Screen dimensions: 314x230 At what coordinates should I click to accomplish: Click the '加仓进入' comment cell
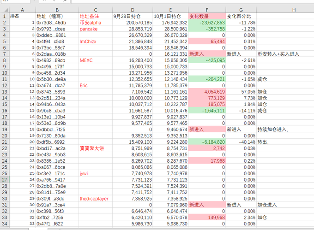point(285,205)
